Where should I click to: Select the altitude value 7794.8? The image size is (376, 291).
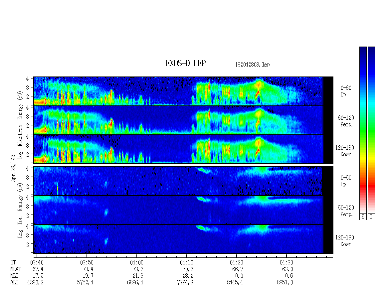(185, 283)
